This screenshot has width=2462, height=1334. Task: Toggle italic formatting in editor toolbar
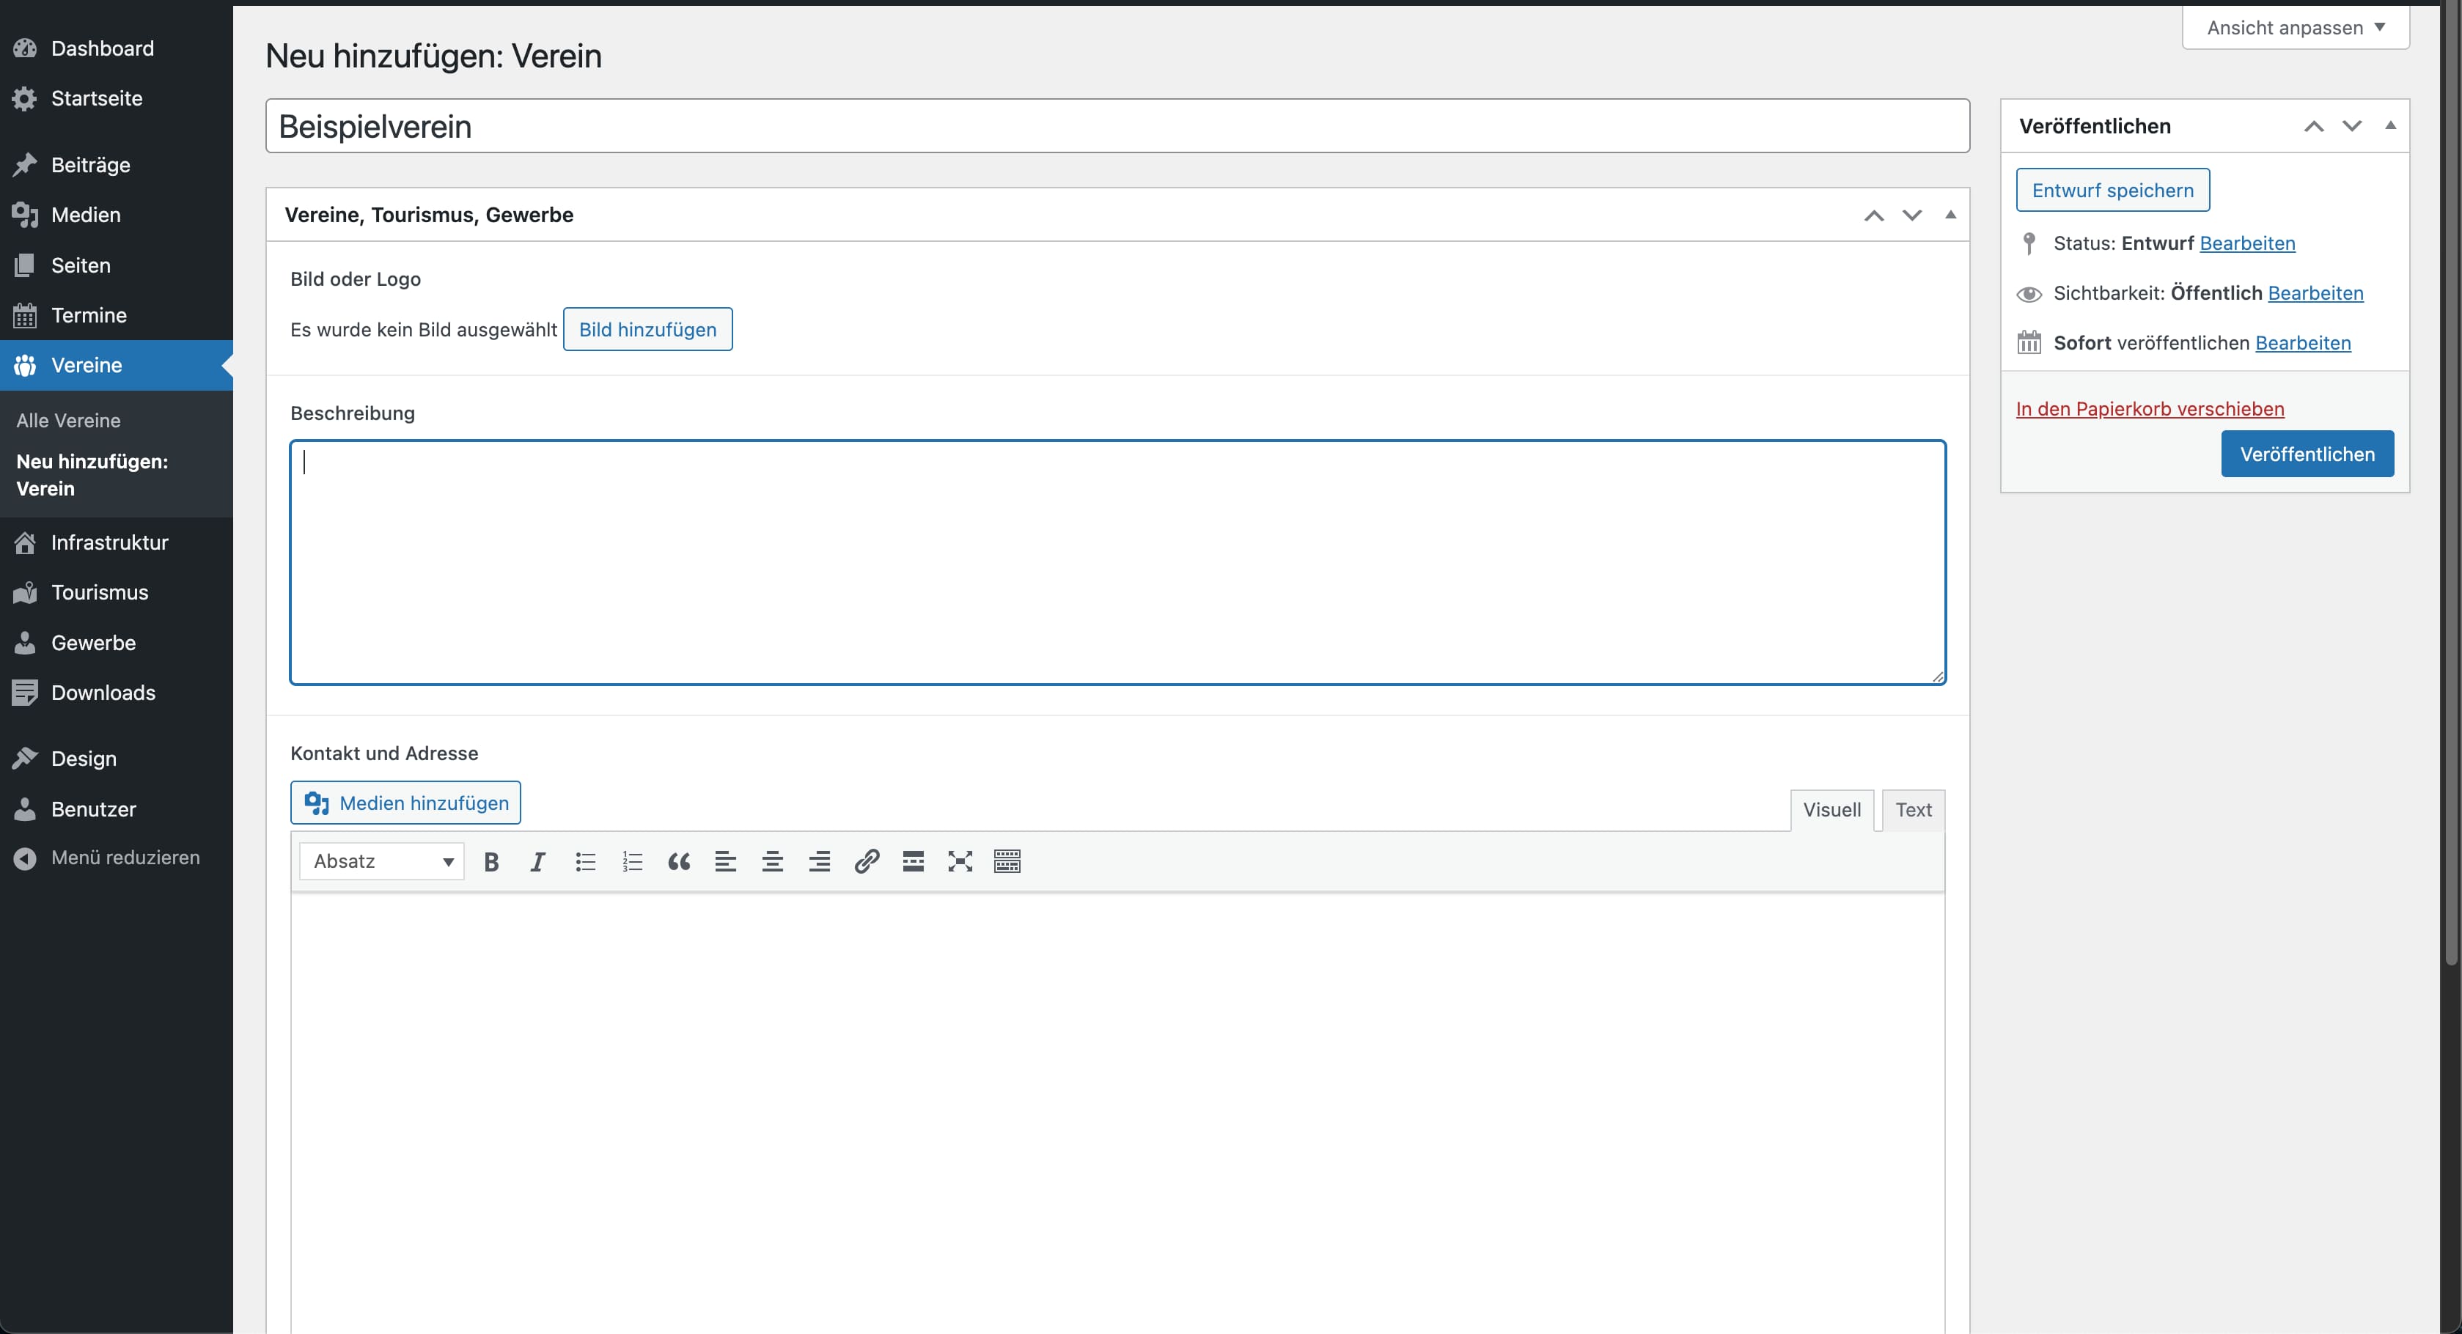click(x=538, y=862)
